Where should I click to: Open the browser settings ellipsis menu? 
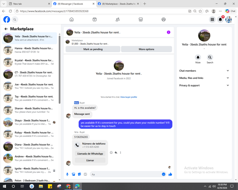click(x=220, y=11)
